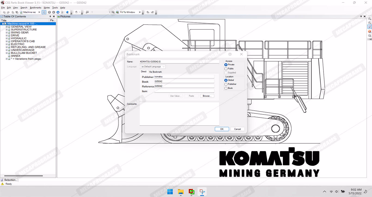Image resolution: width=372 pixels, height=197 pixels.
Task: Expand the HYDRAULIC tree node
Action: (x=7, y=38)
